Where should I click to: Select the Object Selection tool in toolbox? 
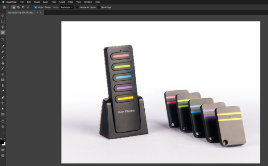[x=3, y=33]
